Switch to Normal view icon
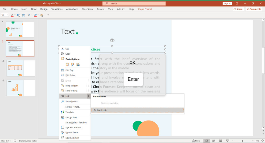 tap(207, 141)
